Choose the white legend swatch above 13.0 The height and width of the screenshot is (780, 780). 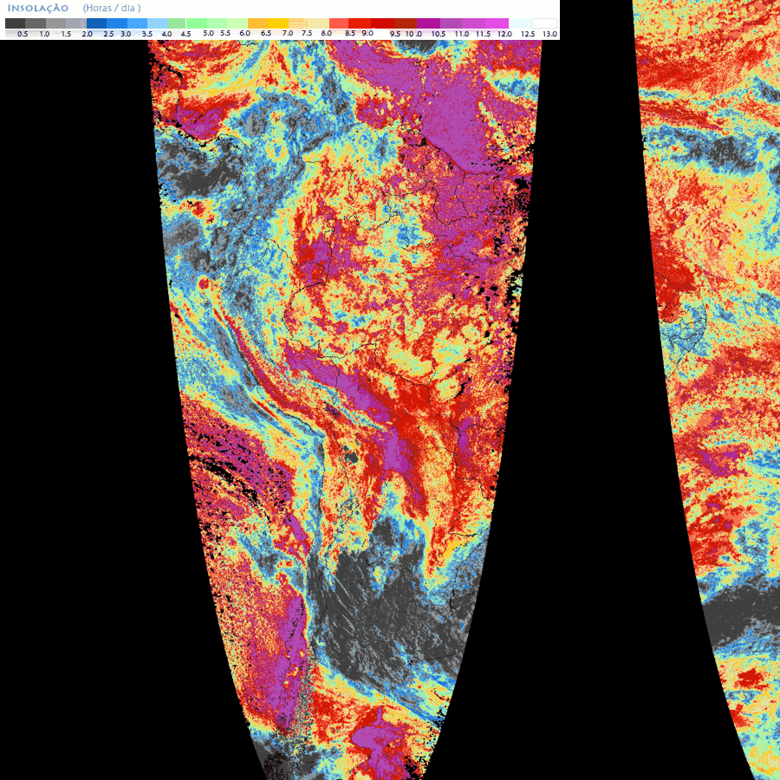(545, 23)
